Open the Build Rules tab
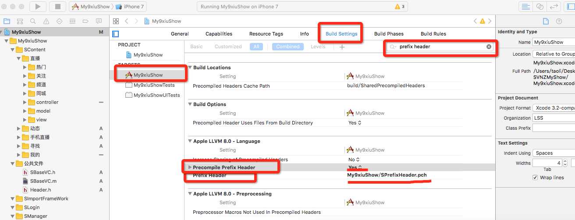The image size is (575, 220). click(x=433, y=34)
